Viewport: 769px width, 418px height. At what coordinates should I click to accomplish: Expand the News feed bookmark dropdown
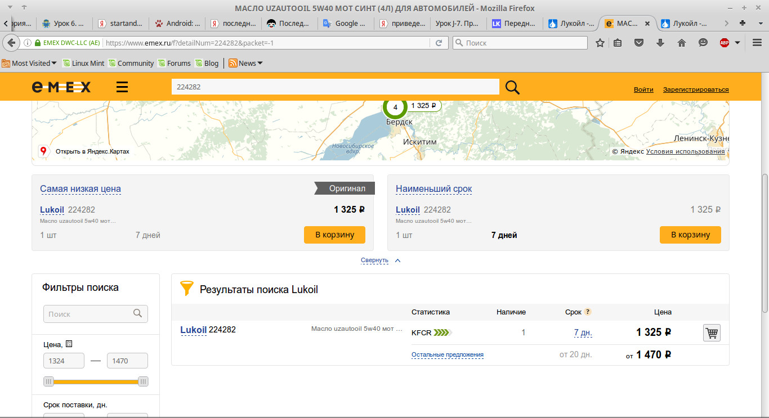(246, 63)
